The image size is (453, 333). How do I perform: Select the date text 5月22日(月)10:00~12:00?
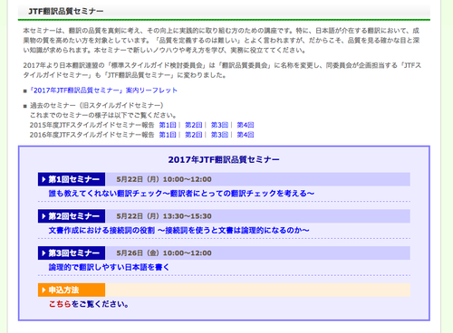(x=164, y=179)
